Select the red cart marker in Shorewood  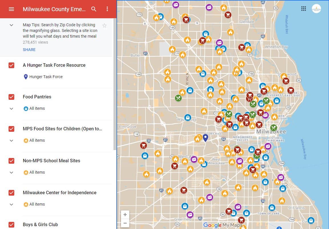286,81
